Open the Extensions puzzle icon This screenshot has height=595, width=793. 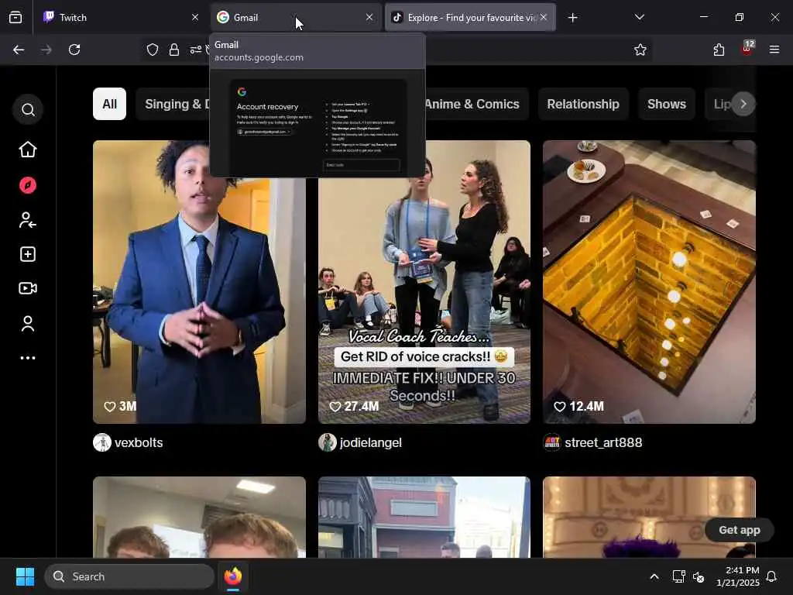click(x=719, y=50)
